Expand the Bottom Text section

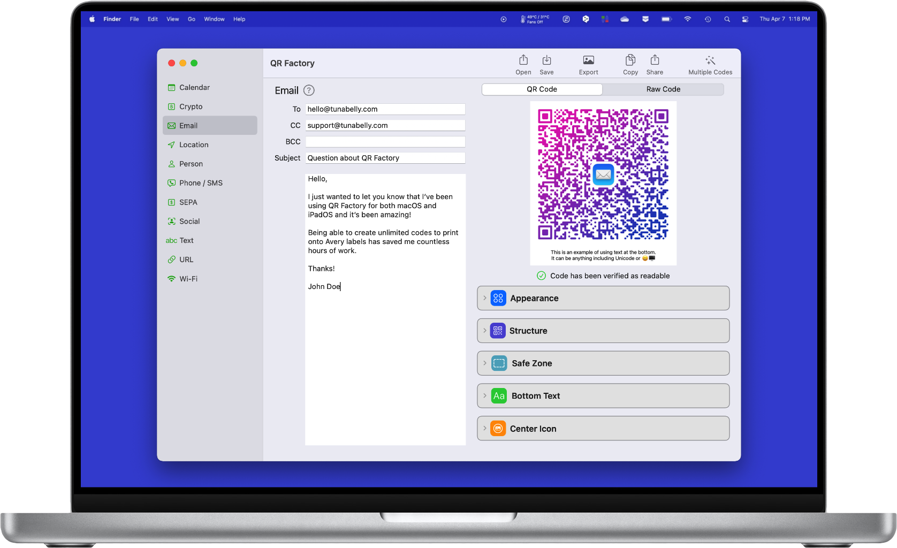(603, 396)
